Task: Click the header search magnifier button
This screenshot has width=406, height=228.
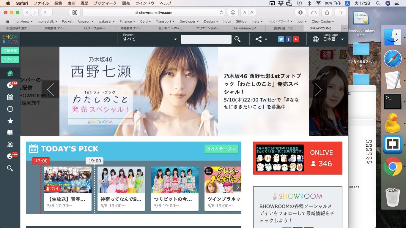Action: pyautogui.click(x=237, y=39)
